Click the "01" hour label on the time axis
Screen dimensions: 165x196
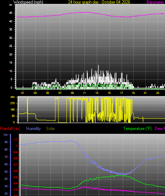pyautogui.click(x=23, y=93)
